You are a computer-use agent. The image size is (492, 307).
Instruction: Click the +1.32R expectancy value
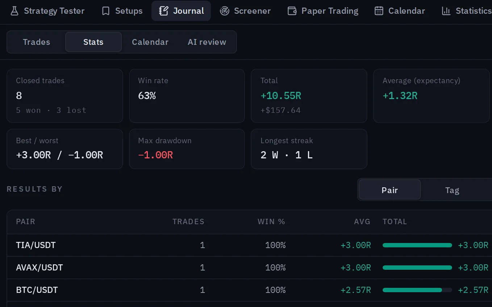point(400,96)
